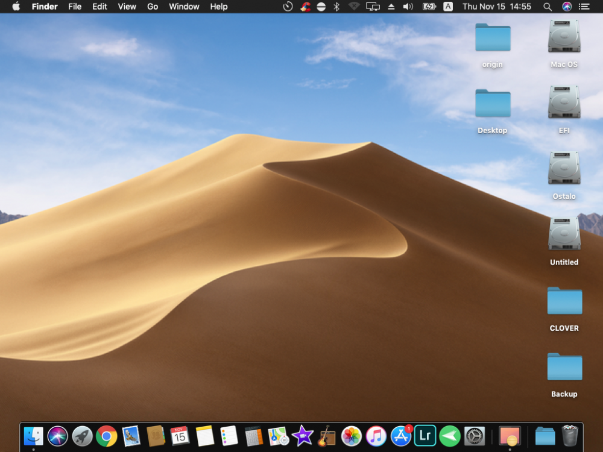The image size is (603, 452).
Task: Open green paper-plane app in dock
Action: [450, 436]
